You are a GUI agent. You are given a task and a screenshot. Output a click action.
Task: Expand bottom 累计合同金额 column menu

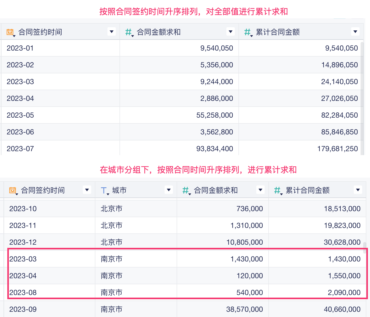[358, 190]
